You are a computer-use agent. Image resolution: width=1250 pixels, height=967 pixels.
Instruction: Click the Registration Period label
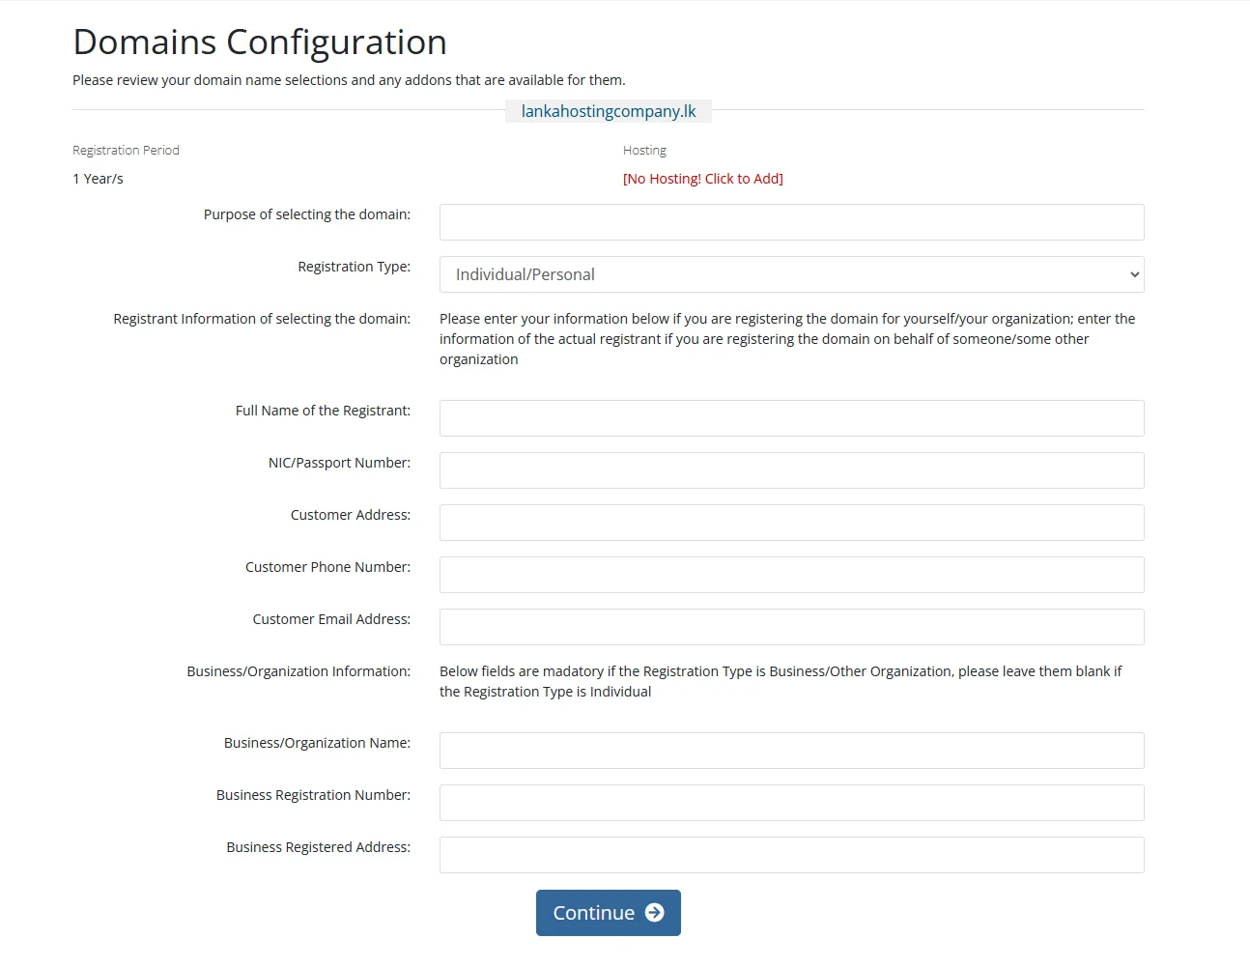tap(126, 150)
